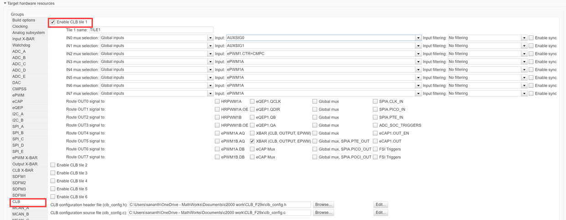
Task: Open IN5 Input dropdown showing ePWM1A
Action: tap(418, 77)
